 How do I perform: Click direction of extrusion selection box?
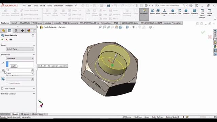tap(20, 64)
